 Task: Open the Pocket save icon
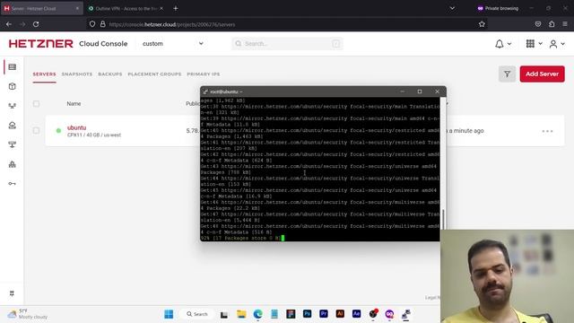pos(538,24)
